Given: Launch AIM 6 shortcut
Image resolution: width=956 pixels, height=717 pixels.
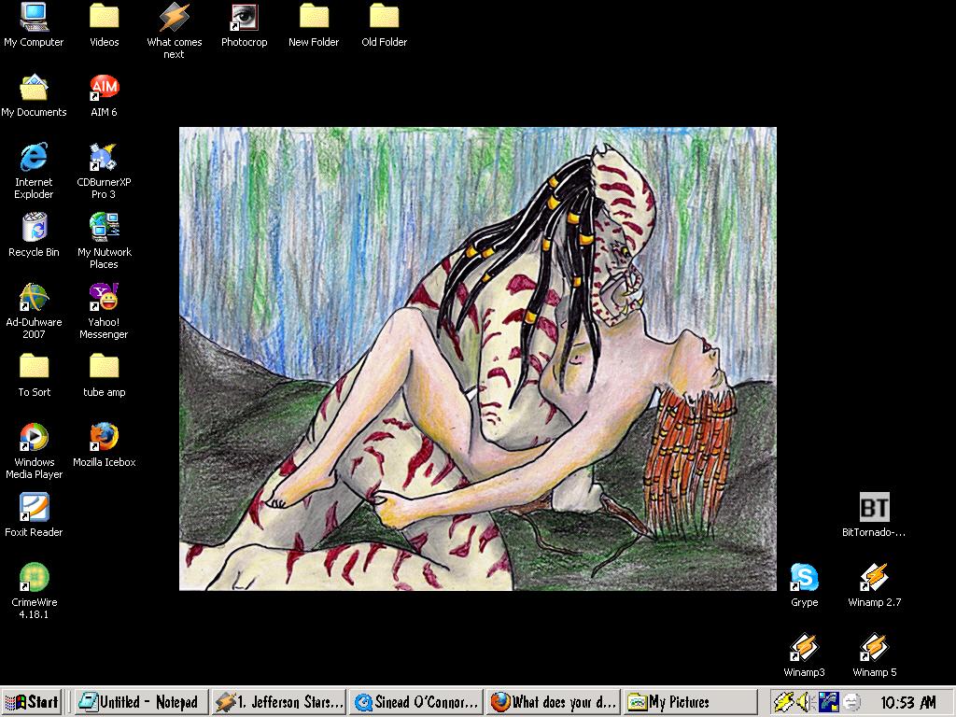Looking at the screenshot, I should click(104, 88).
